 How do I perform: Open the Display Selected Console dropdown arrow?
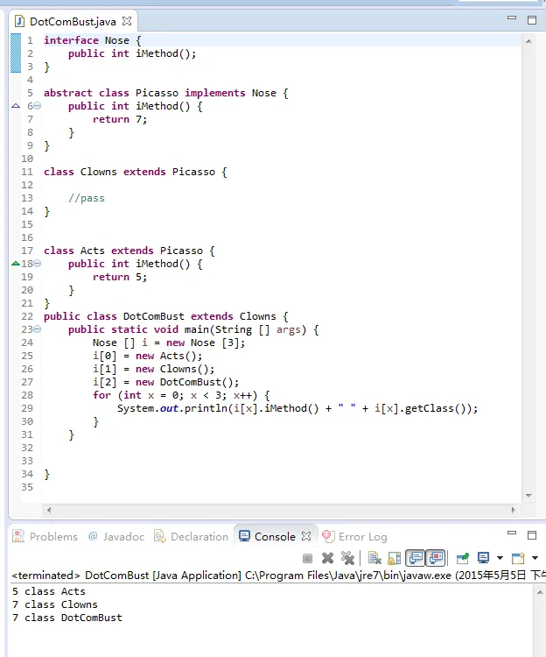tap(500, 558)
